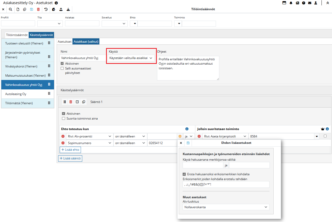Remove the Sopimusnumero condition row
This screenshot has height=222, width=332.
(x=63, y=143)
